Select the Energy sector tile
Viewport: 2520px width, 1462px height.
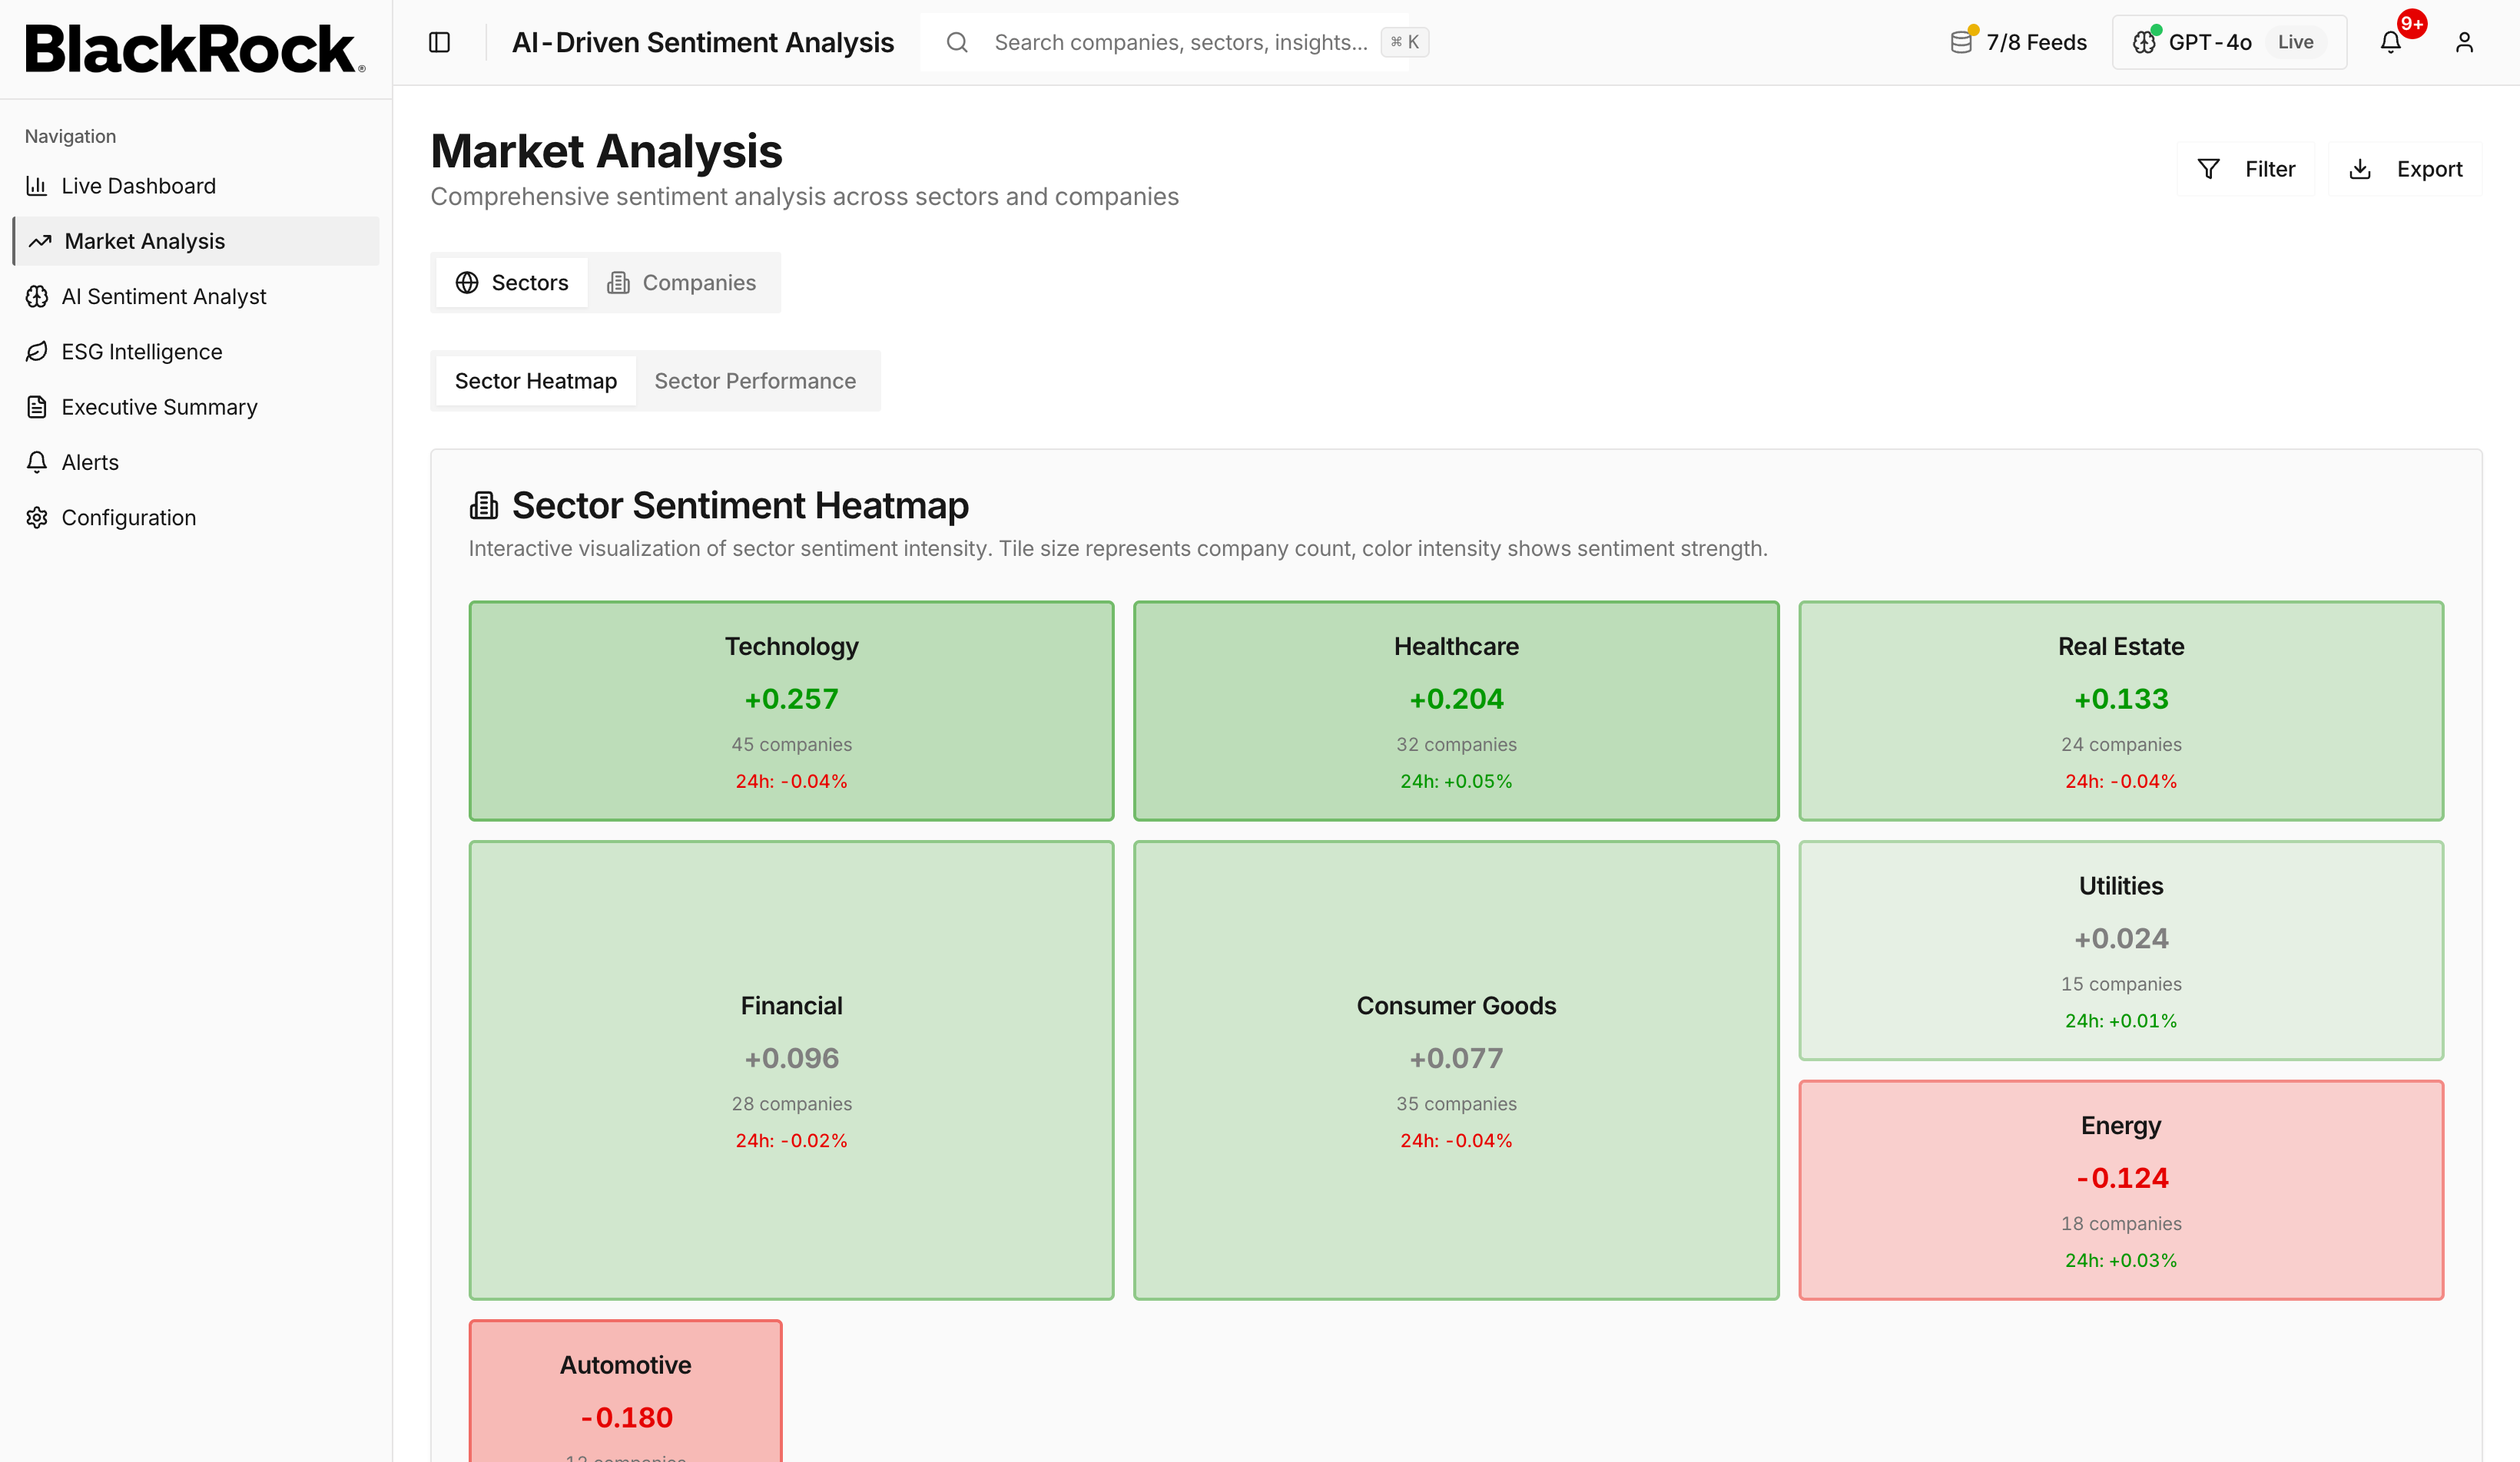[2121, 1190]
